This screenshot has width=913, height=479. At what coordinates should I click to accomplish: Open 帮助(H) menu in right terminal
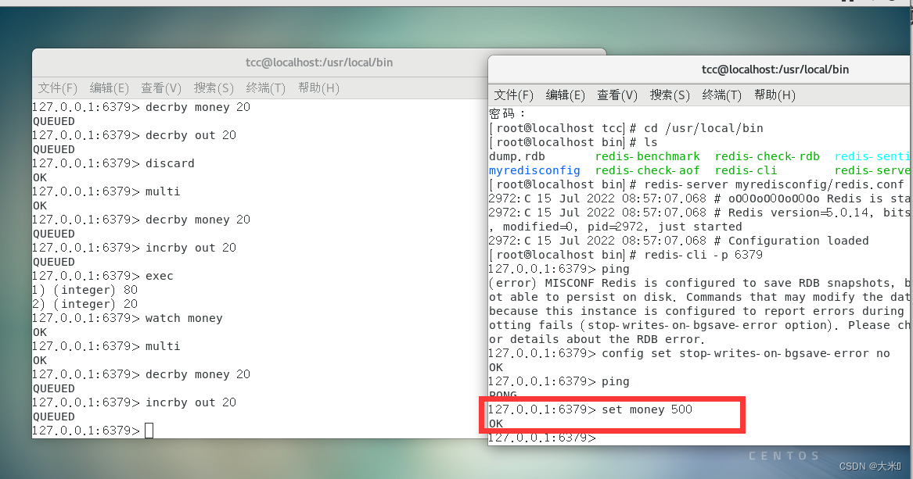[x=775, y=95]
